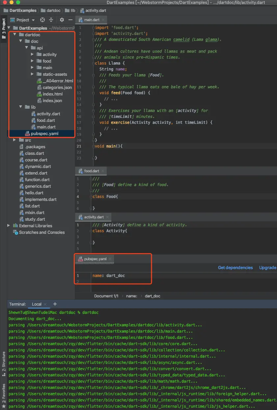Expand the activity folder under api
Image resolution: width=277 pixels, height=410 pixels.
[32, 55]
